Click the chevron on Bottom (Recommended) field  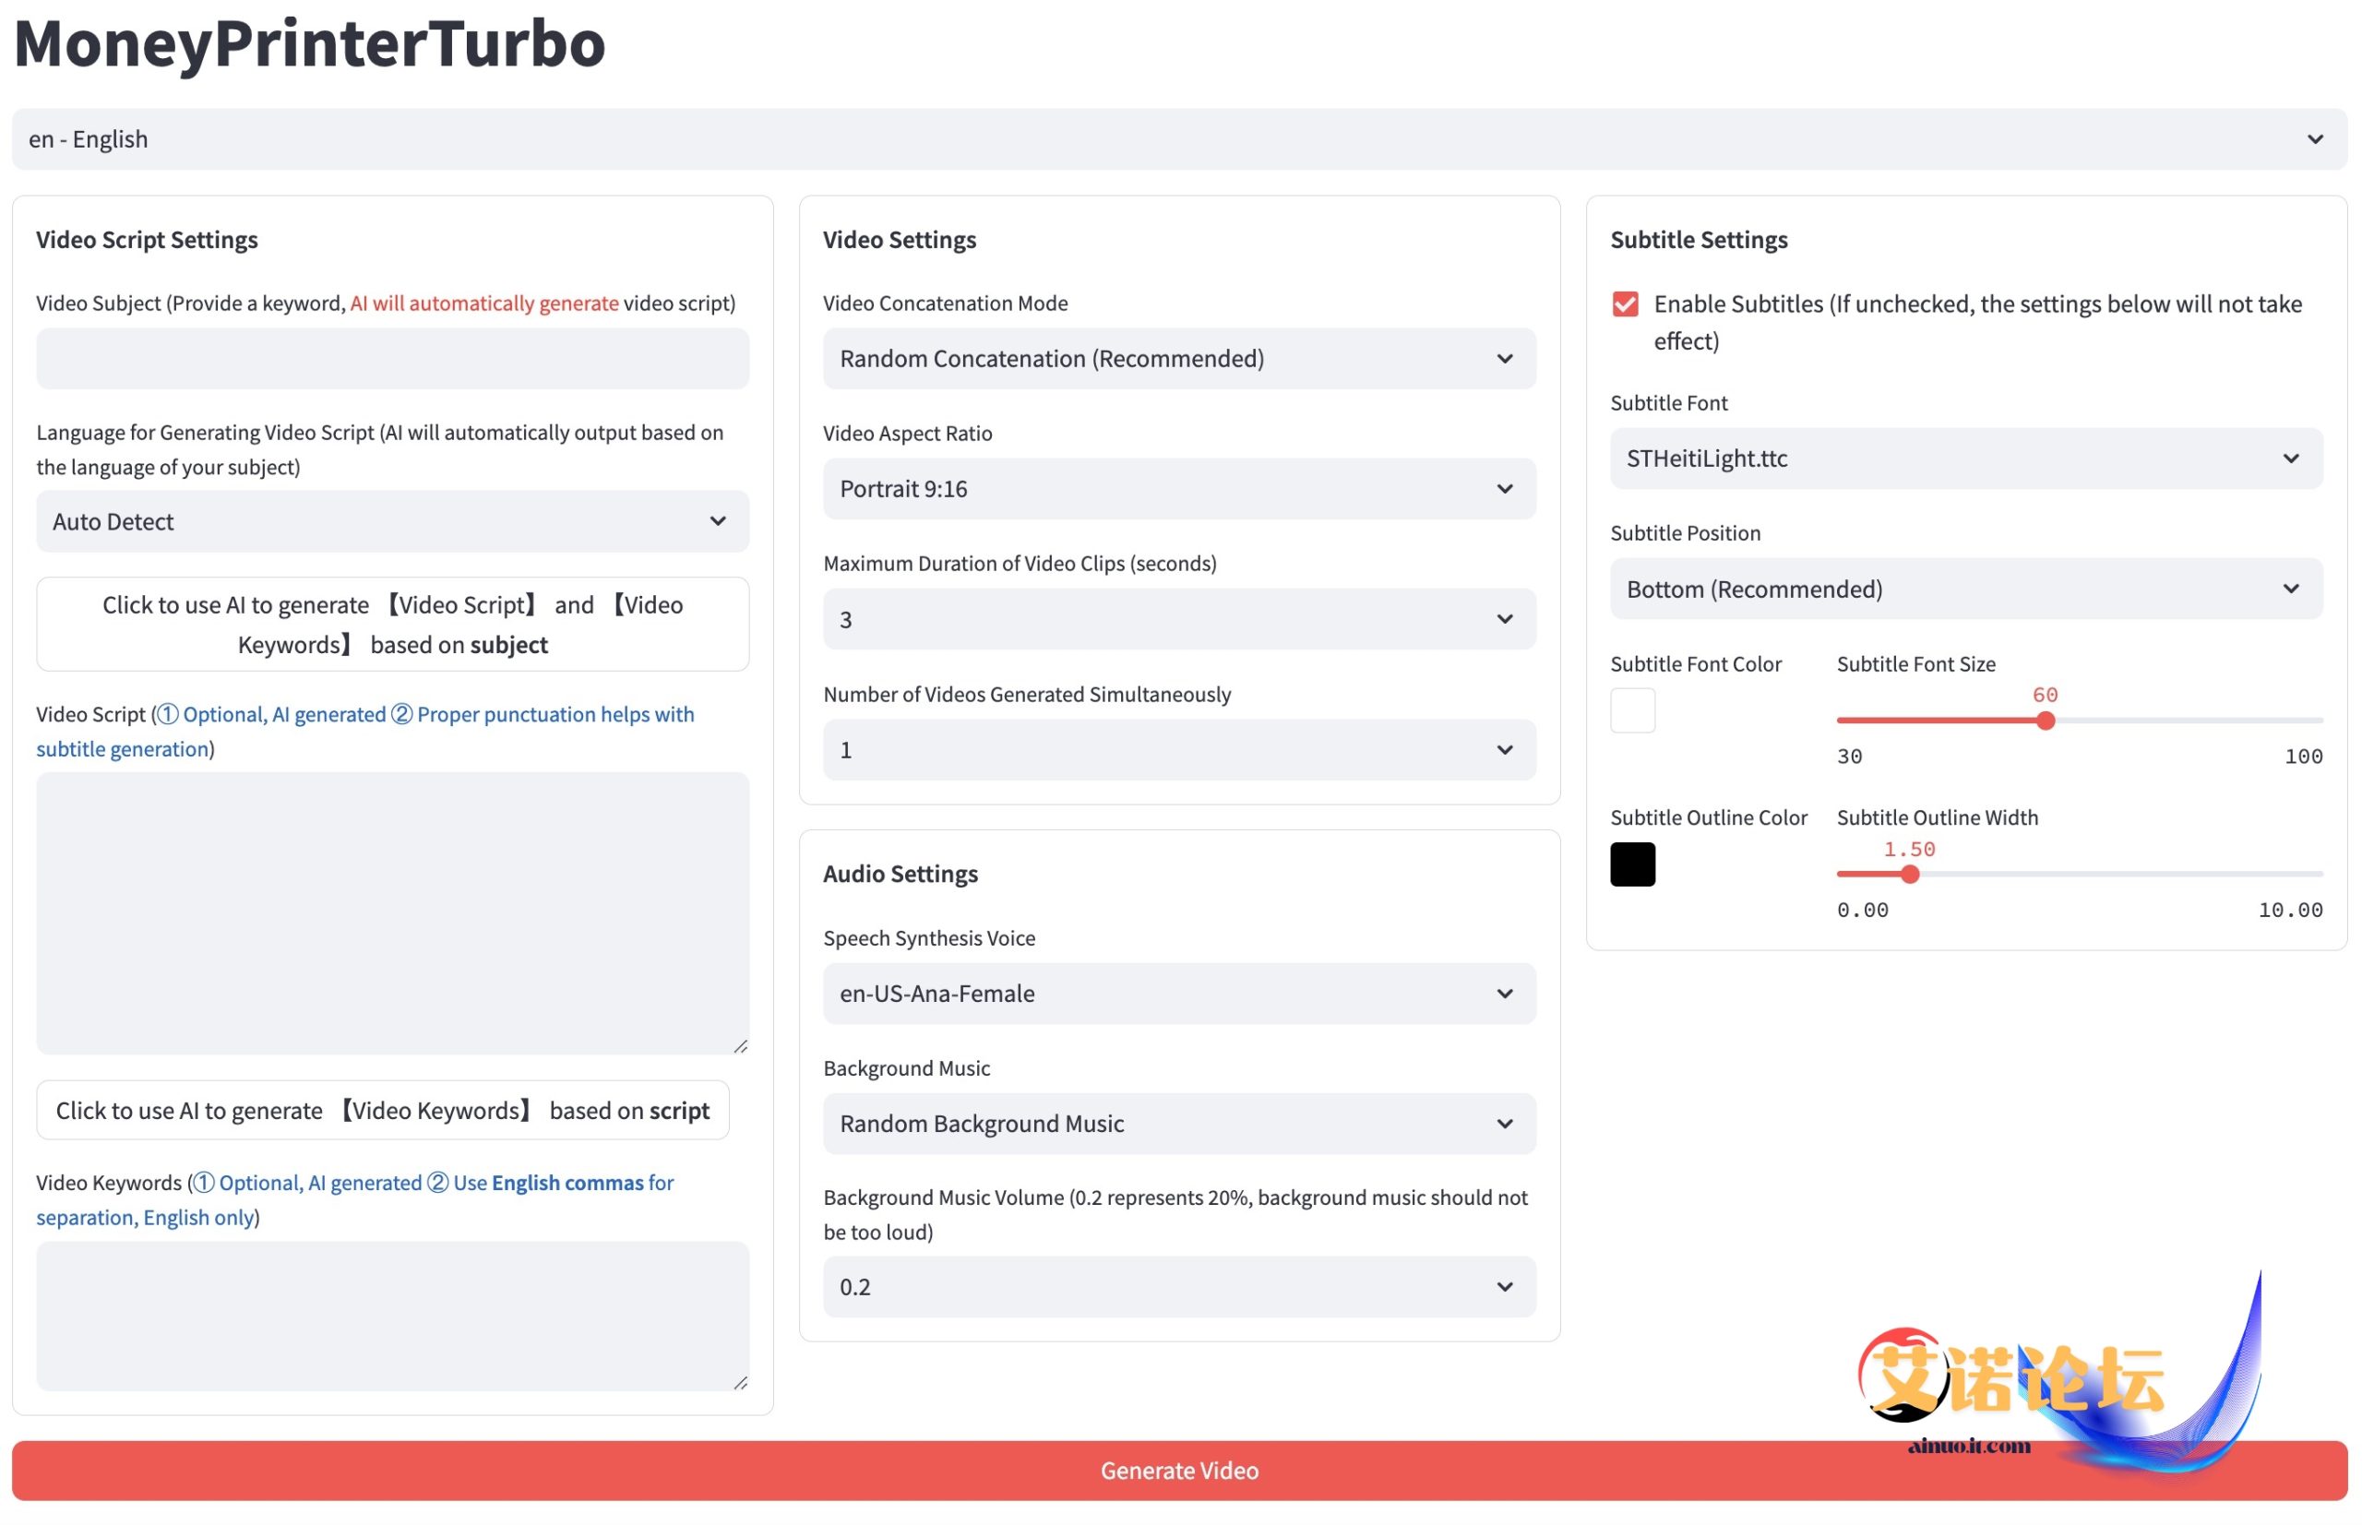(2292, 589)
